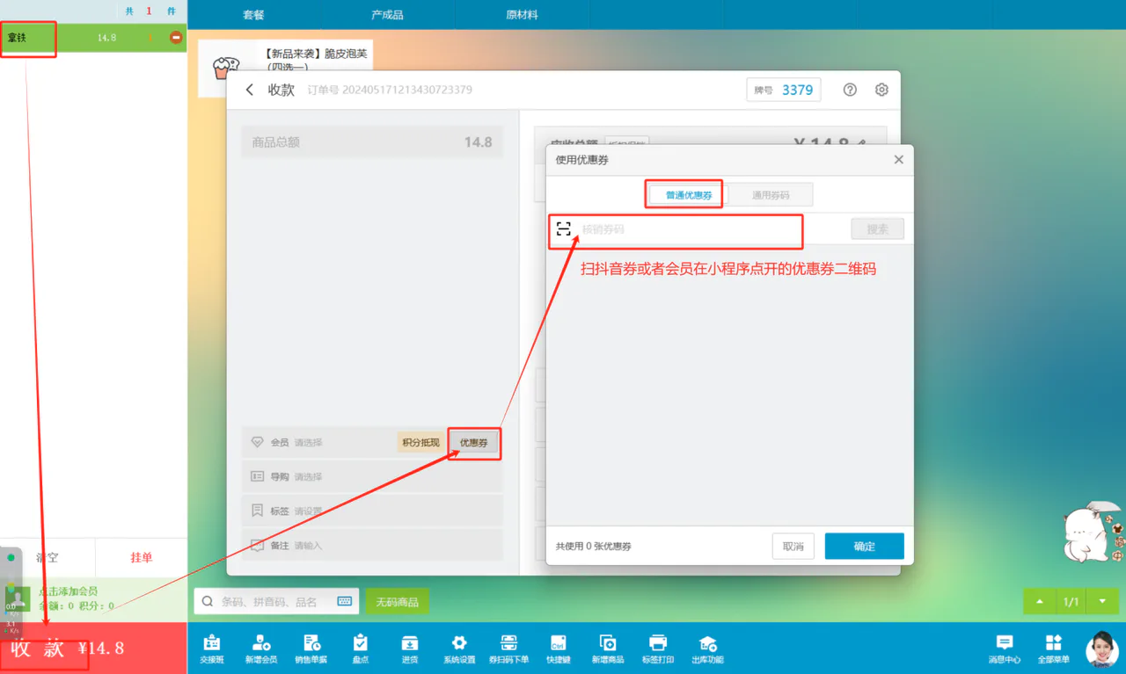Click the 积分抵现 points redemption button
1126x674 pixels.
[x=420, y=443]
